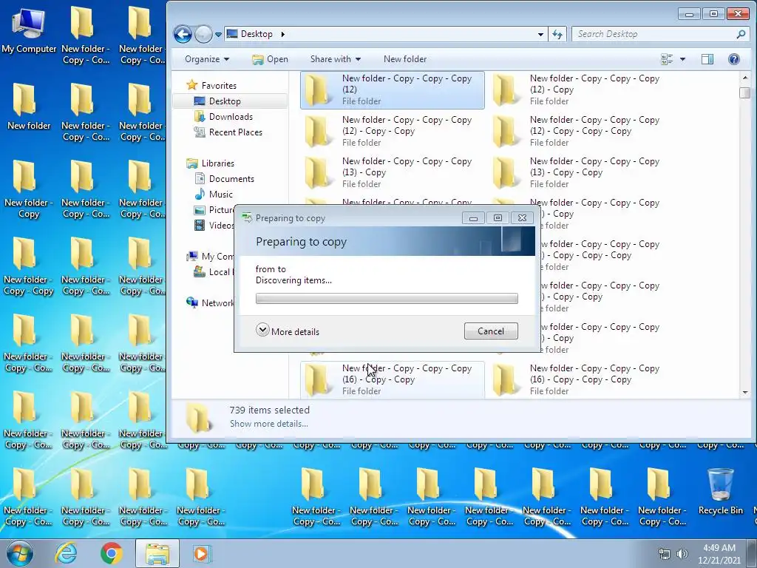The height and width of the screenshot is (568, 757).
Task: Click the '739 items selected' details text
Action: tap(269, 410)
